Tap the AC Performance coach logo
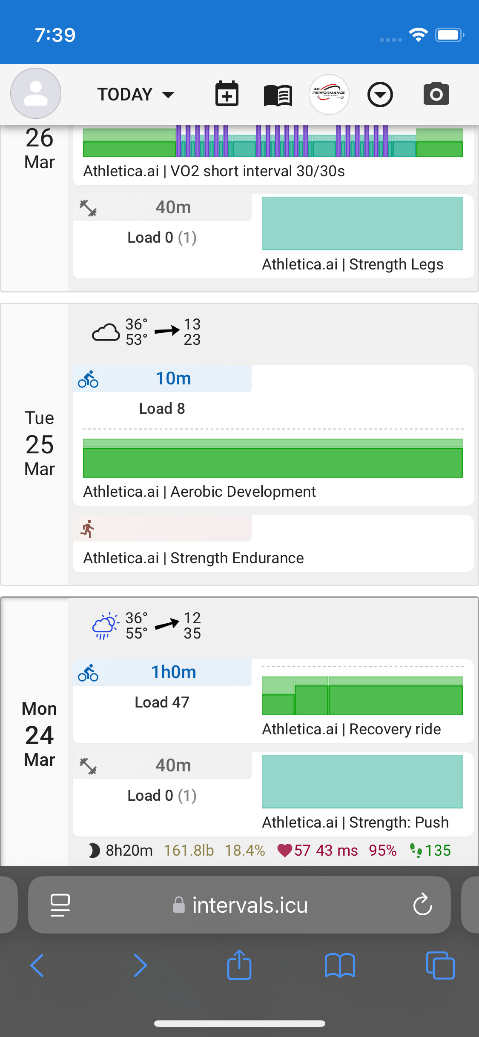Image resolution: width=479 pixels, height=1037 pixels. [x=329, y=95]
